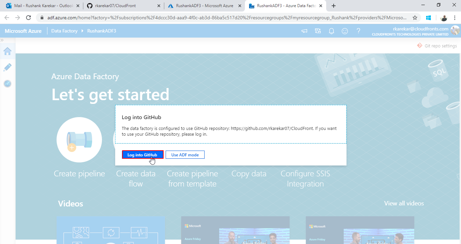461x244 pixels.
Task: Open Copy data label
Action: (x=249, y=174)
